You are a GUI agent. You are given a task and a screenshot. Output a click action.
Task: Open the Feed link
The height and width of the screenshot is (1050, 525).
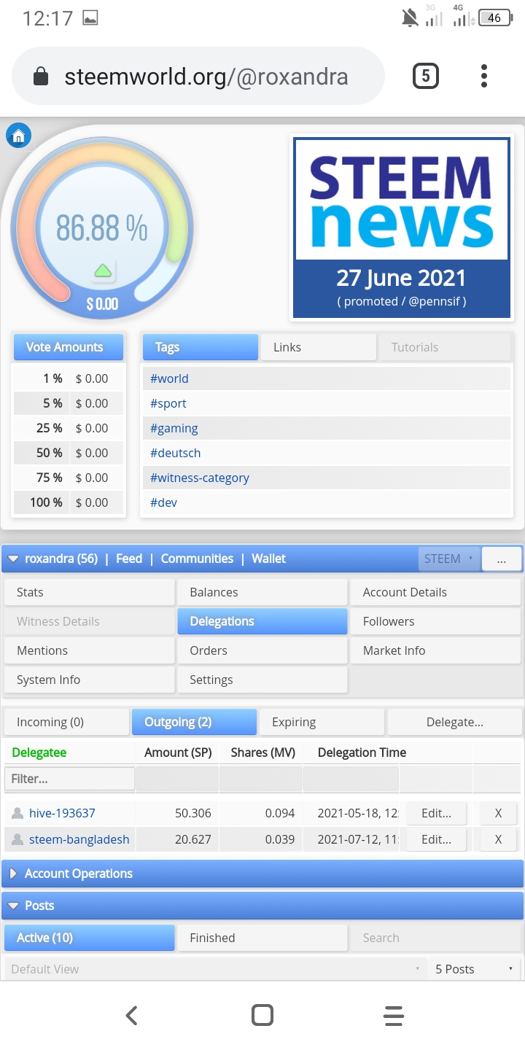coord(129,559)
